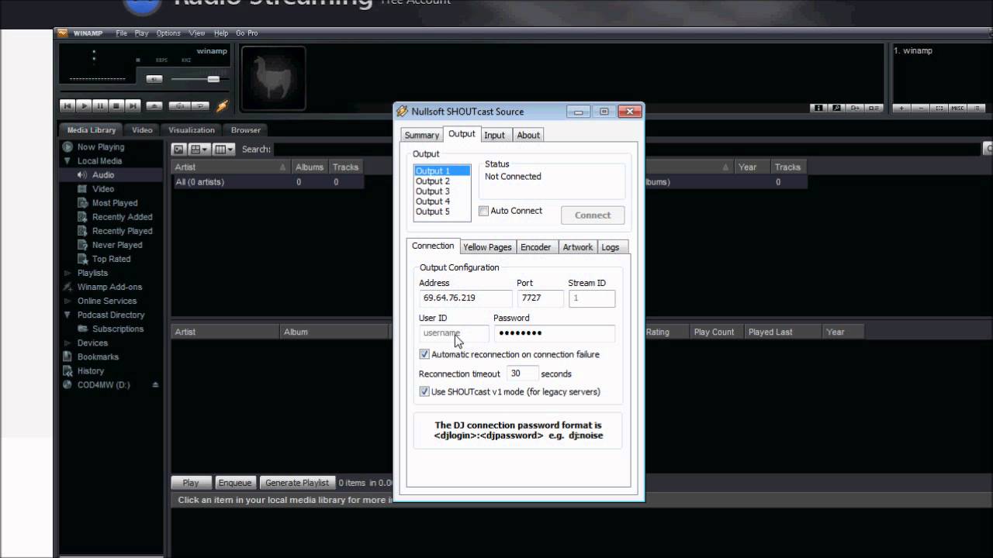Switch to the Browser tab
The height and width of the screenshot is (558, 993).
point(246,130)
